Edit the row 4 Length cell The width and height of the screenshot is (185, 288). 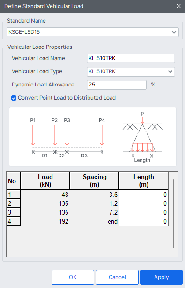[x=144, y=221]
